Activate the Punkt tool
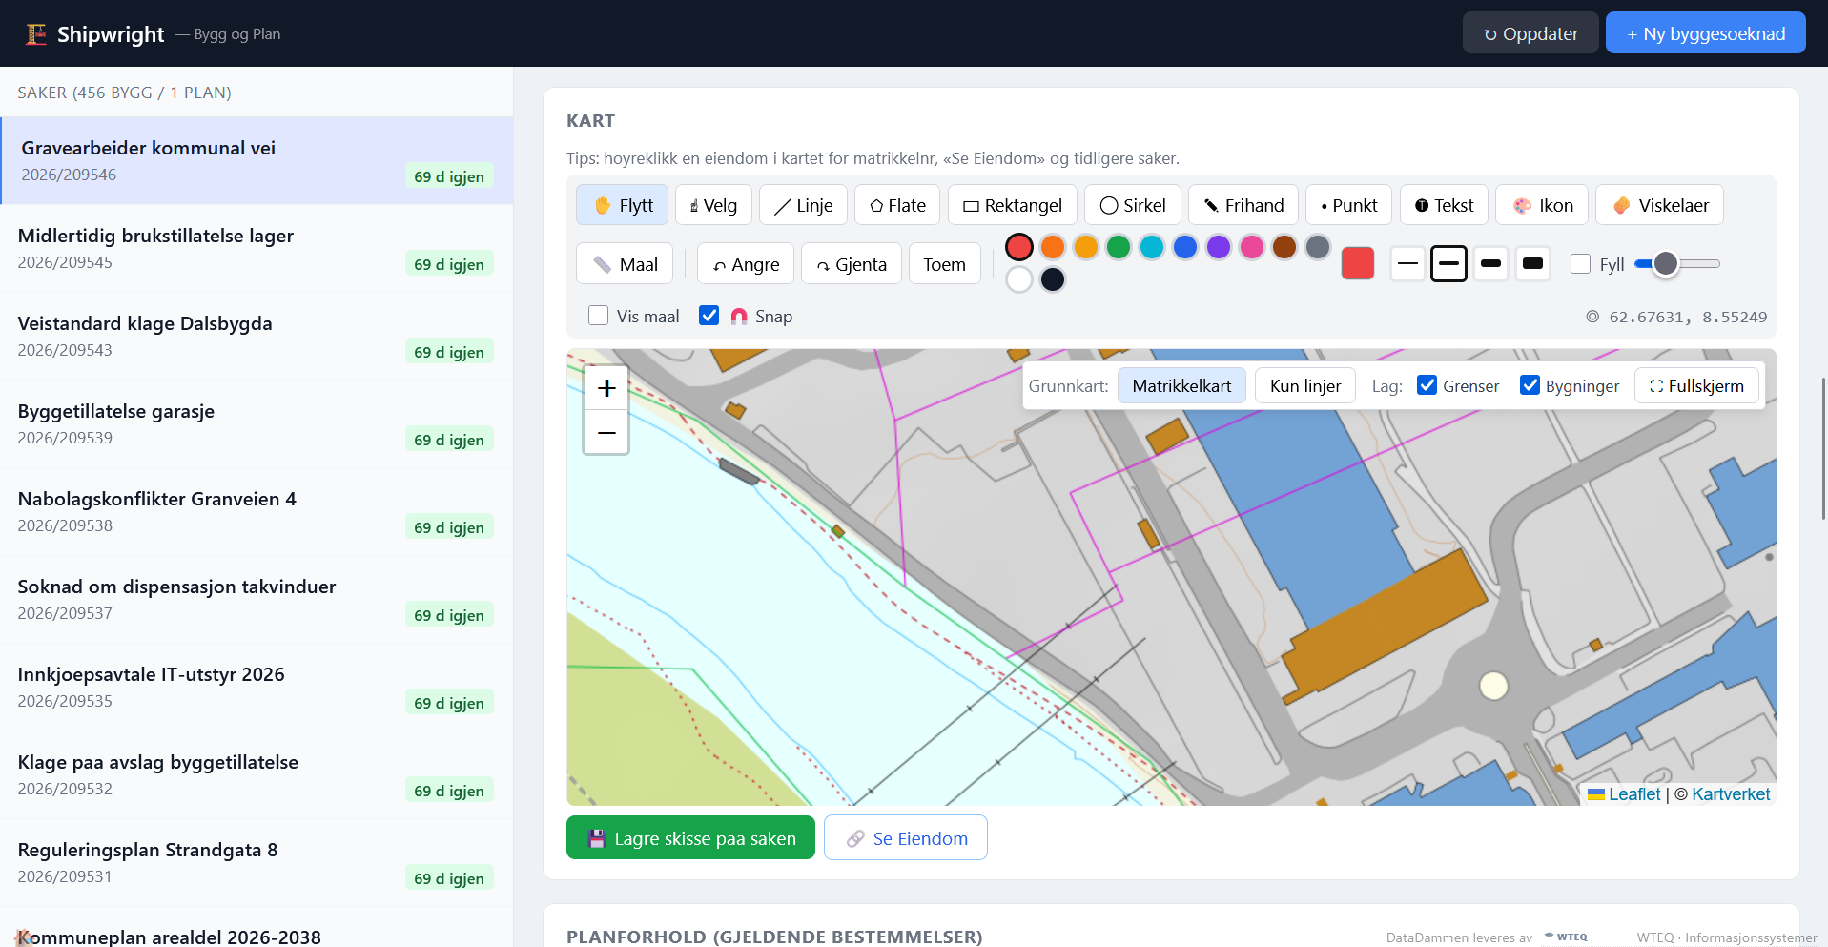This screenshot has width=1828, height=947. [x=1348, y=205]
